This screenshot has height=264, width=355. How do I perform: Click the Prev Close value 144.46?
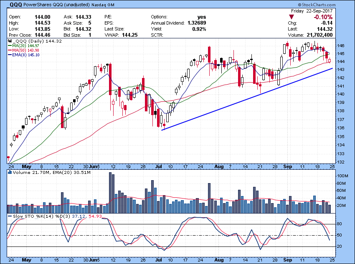(42, 35)
